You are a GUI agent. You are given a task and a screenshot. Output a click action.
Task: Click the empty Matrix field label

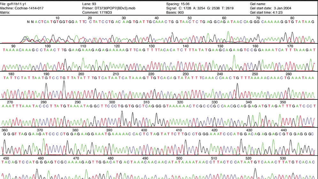point(7,13)
